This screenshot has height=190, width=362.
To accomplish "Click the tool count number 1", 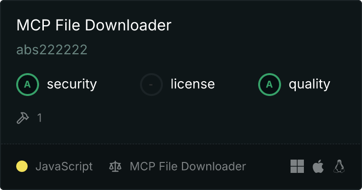I will click(40, 118).
